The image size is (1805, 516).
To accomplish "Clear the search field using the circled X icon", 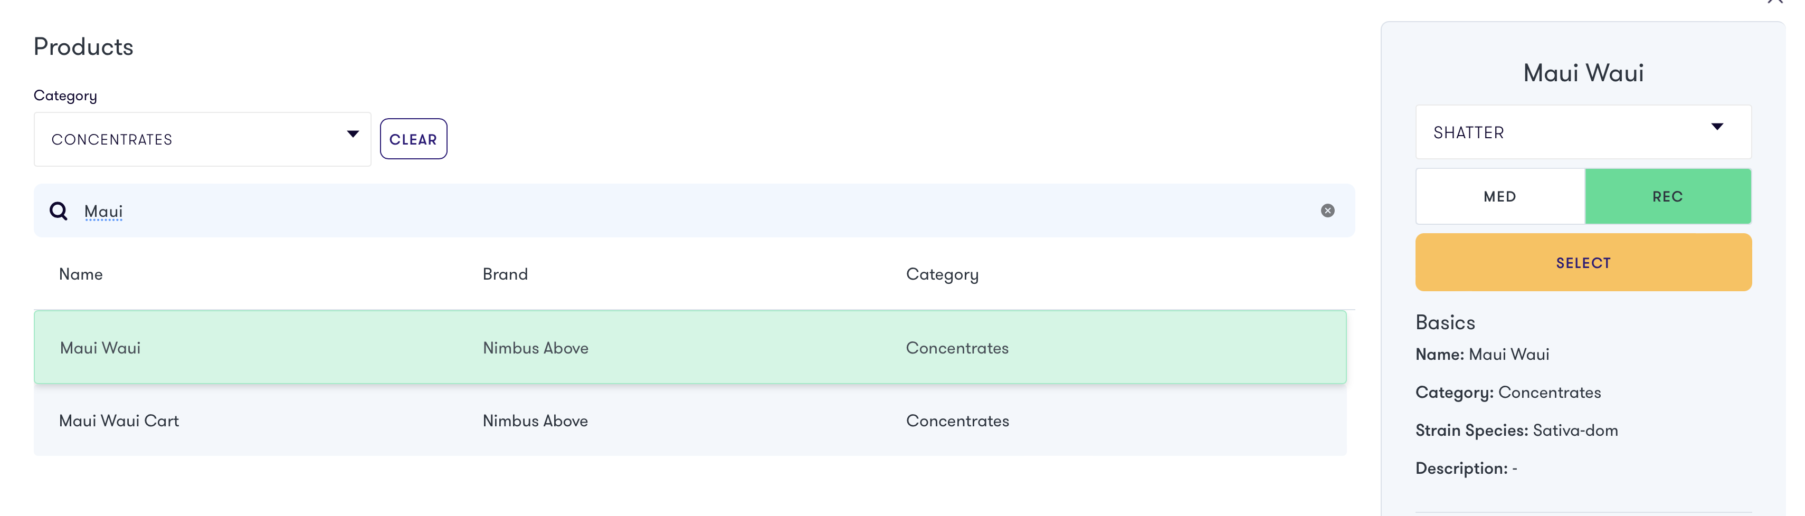I will (x=1328, y=211).
